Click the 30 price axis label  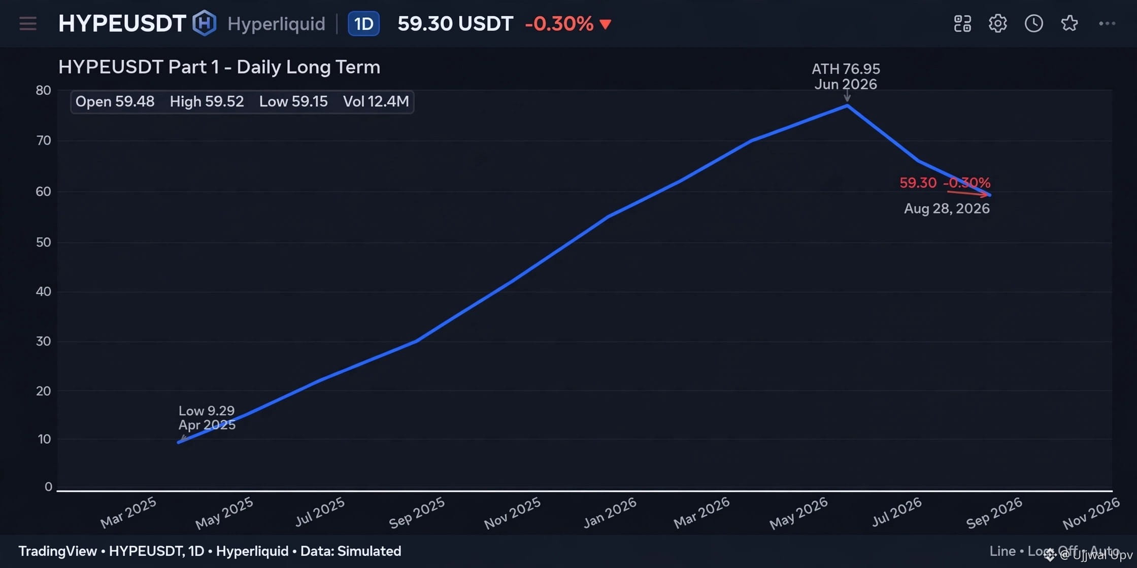[43, 341]
